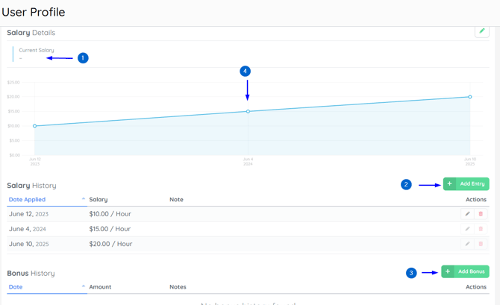Screen dimensions: 500x305
Task: Click the edit pencil in Salary Details
Action: click(482, 31)
